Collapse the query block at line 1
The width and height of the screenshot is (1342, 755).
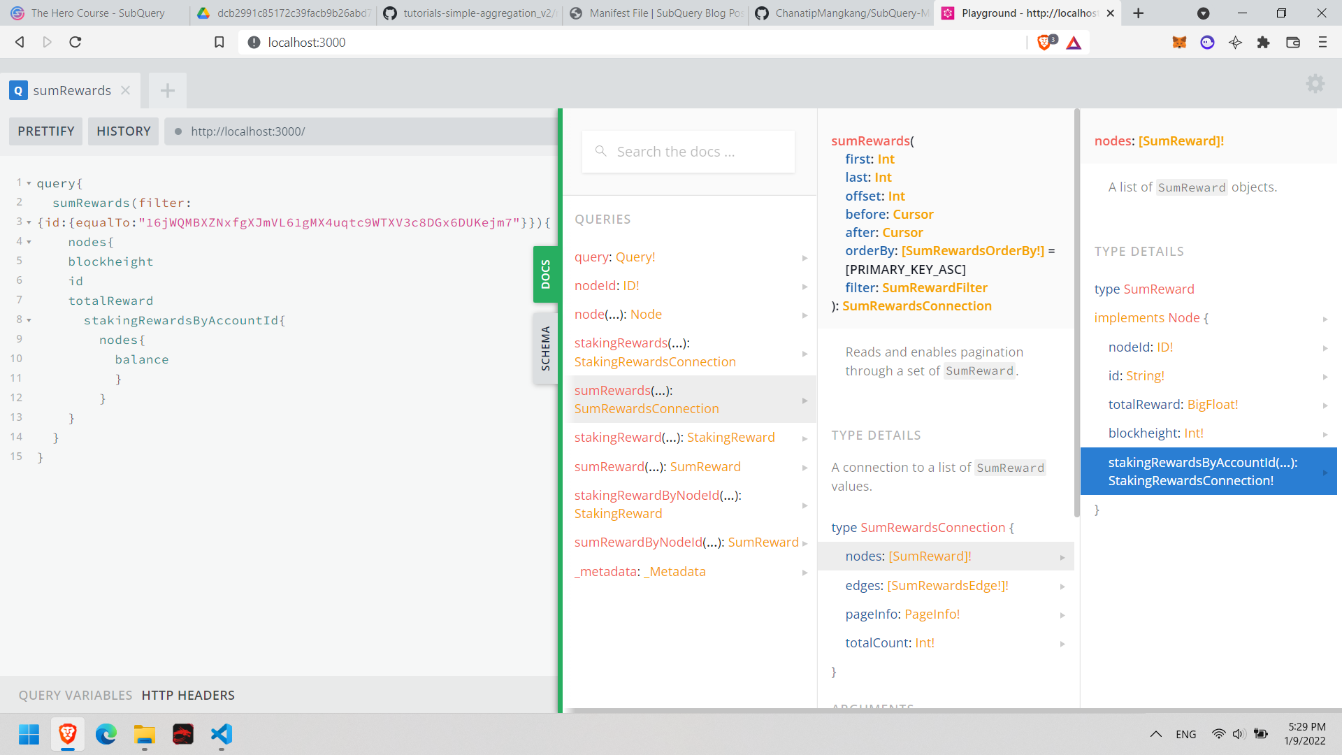28,182
